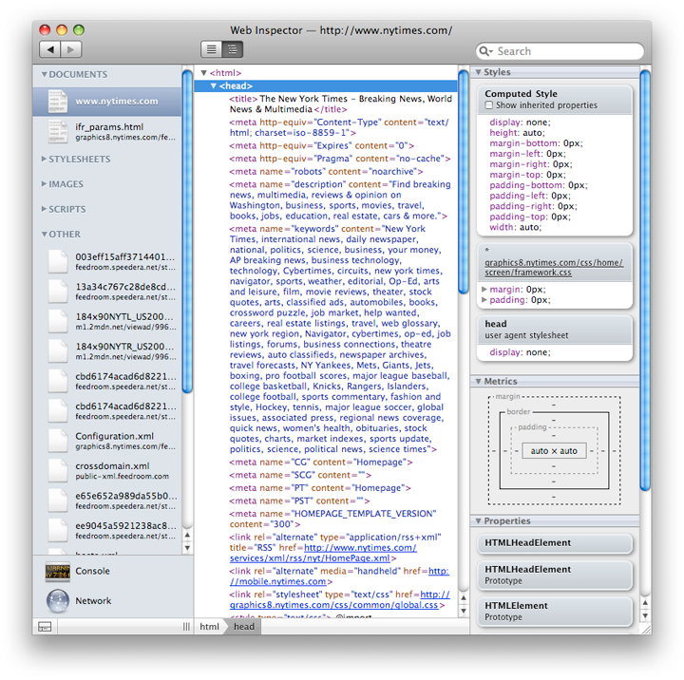Click auto × auto metrics content box

554,451
